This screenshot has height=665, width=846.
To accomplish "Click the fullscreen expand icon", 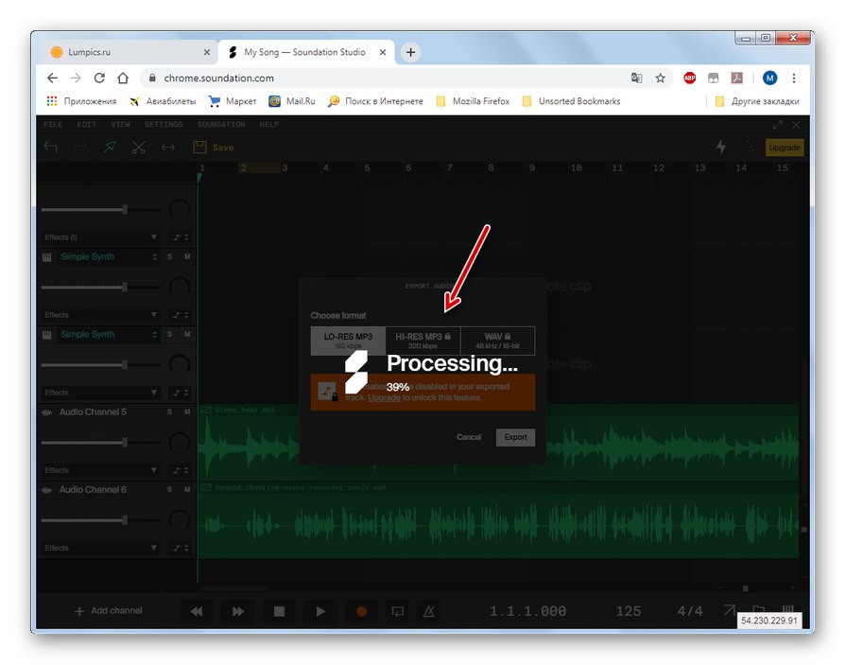I will tap(778, 125).
